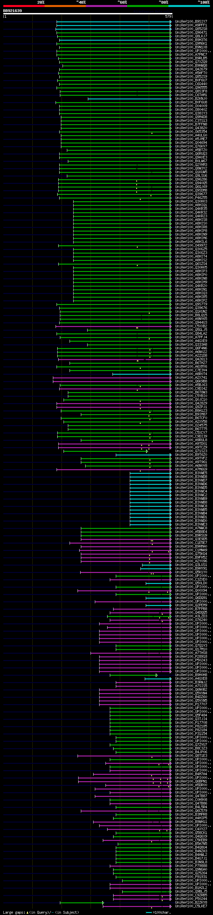The height and width of the screenshot is (915, 213).
Task: Click UniRef100_C6TAM1 label
Action: pos(191,95)
